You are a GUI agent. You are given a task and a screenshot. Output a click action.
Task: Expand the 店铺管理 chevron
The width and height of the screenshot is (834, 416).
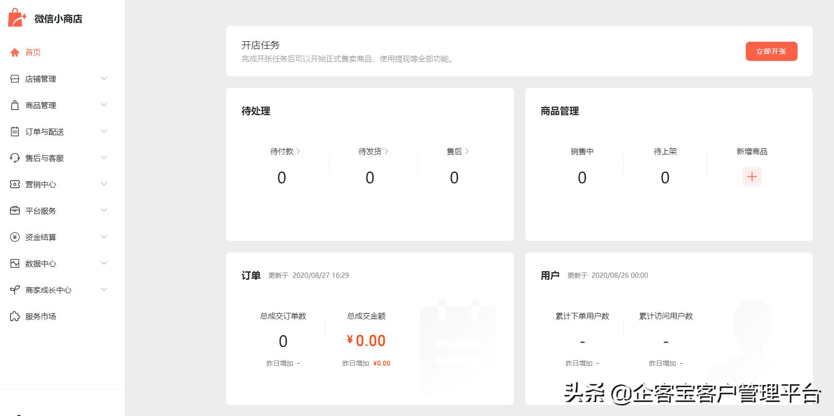tap(104, 78)
